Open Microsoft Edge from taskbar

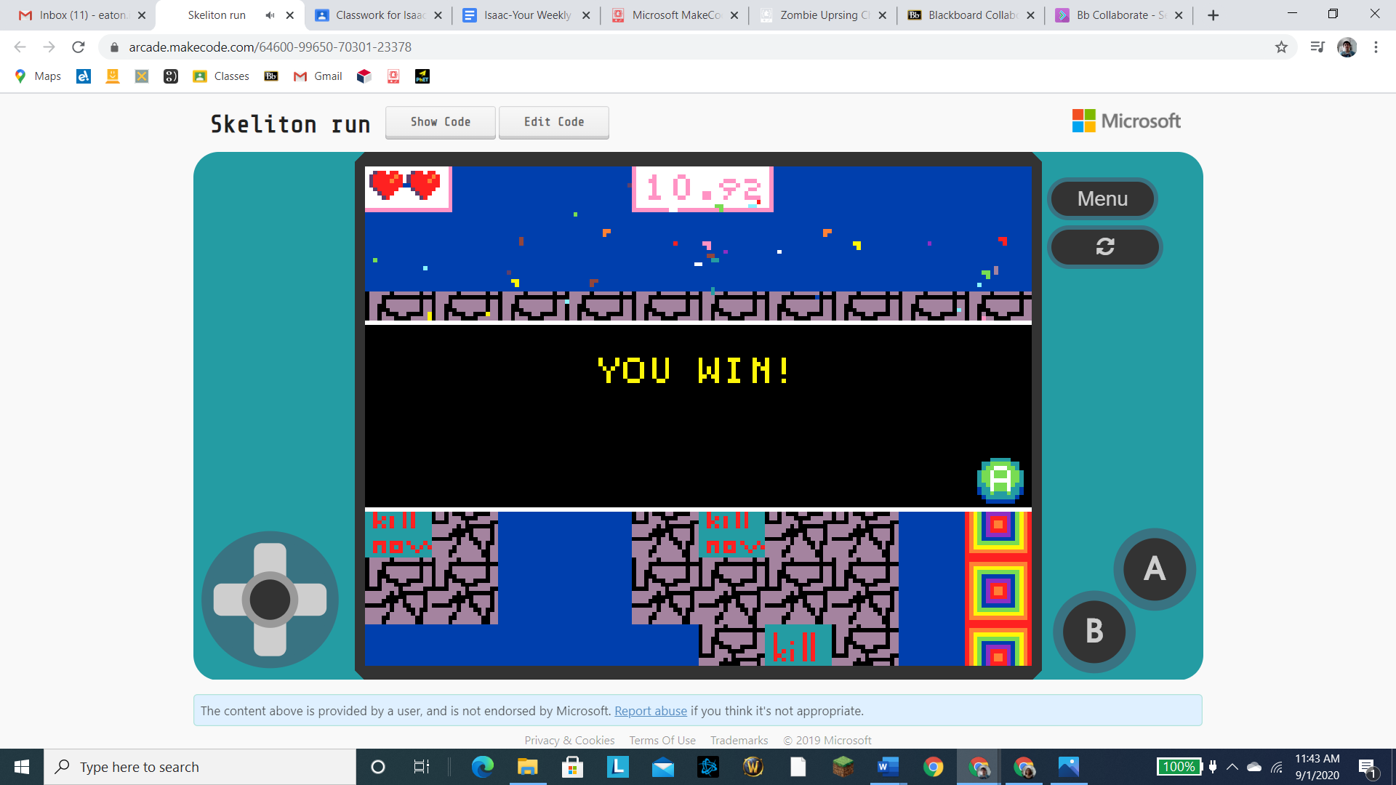[x=482, y=767]
